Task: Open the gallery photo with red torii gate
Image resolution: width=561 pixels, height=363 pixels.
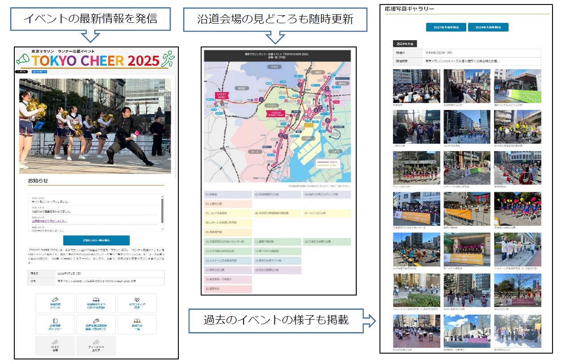Action: point(467,209)
